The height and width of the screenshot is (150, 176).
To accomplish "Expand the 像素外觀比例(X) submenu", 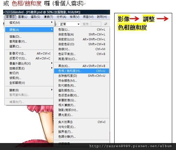I will (29, 63).
